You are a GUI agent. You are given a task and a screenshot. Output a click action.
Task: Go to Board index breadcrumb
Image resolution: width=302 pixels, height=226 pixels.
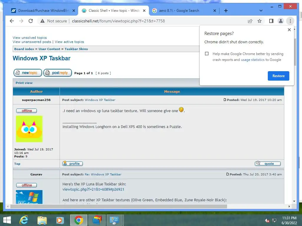coord(24,49)
